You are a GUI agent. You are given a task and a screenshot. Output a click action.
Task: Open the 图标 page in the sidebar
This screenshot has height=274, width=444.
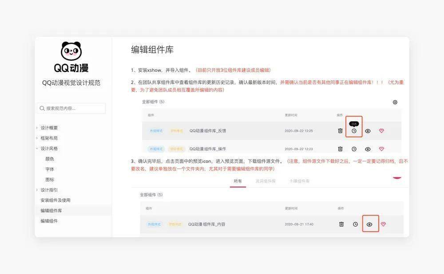(x=50, y=180)
